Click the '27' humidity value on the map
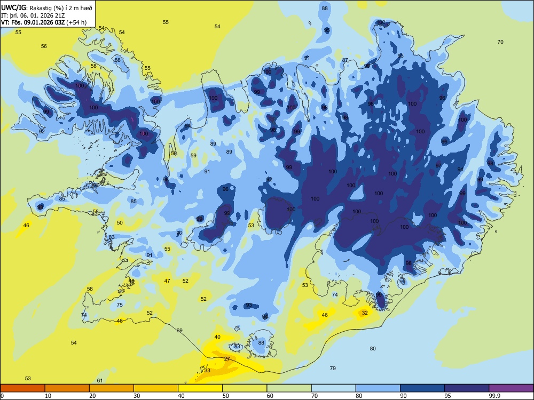Image resolution: width=534 pixels, height=400 pixels. tap(227, 358)
